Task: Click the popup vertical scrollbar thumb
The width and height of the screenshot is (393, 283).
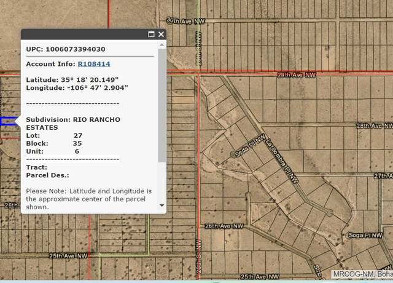Action: 162,105
